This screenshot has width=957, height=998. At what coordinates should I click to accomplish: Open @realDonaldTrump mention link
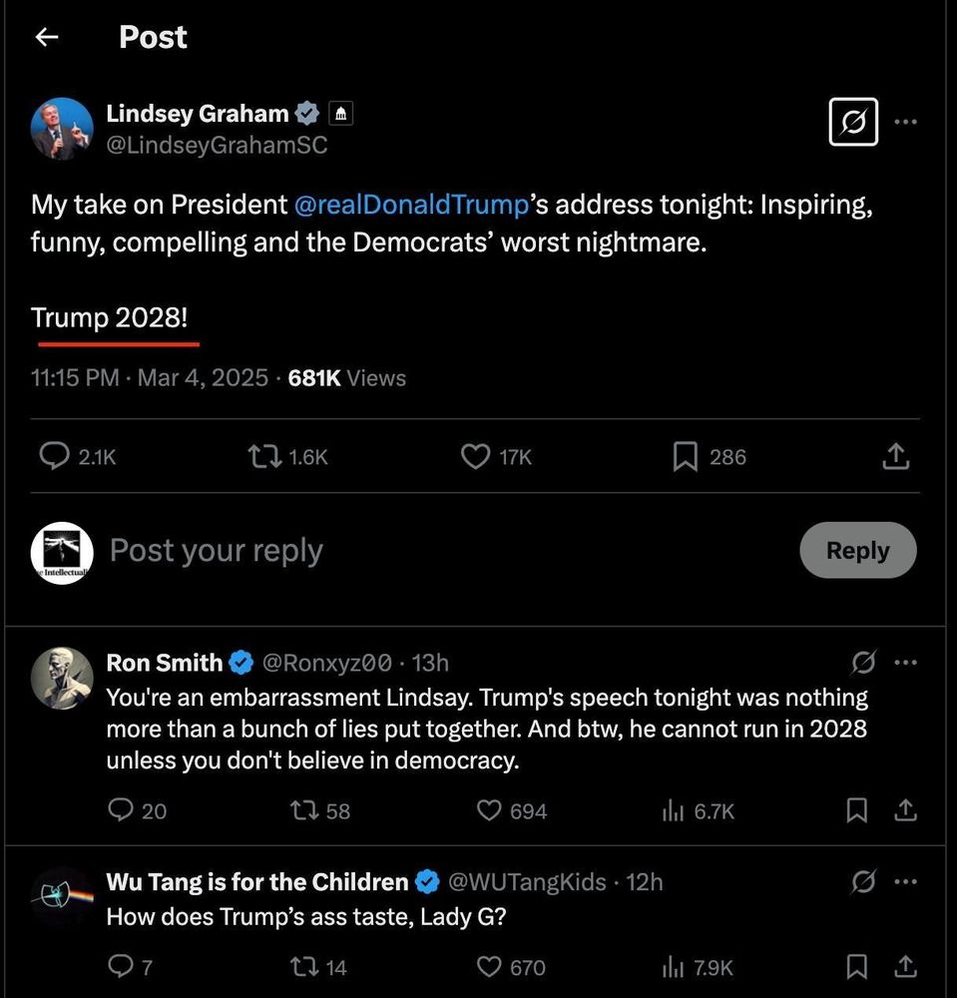coord(411,205)
